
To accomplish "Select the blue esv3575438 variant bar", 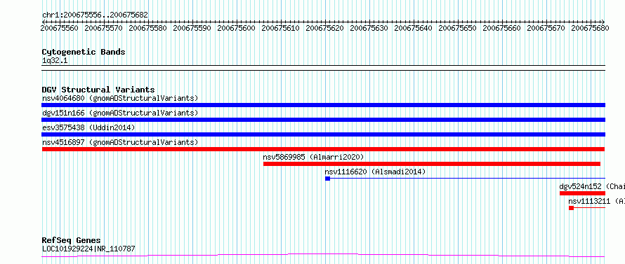I will pos(323,134).
